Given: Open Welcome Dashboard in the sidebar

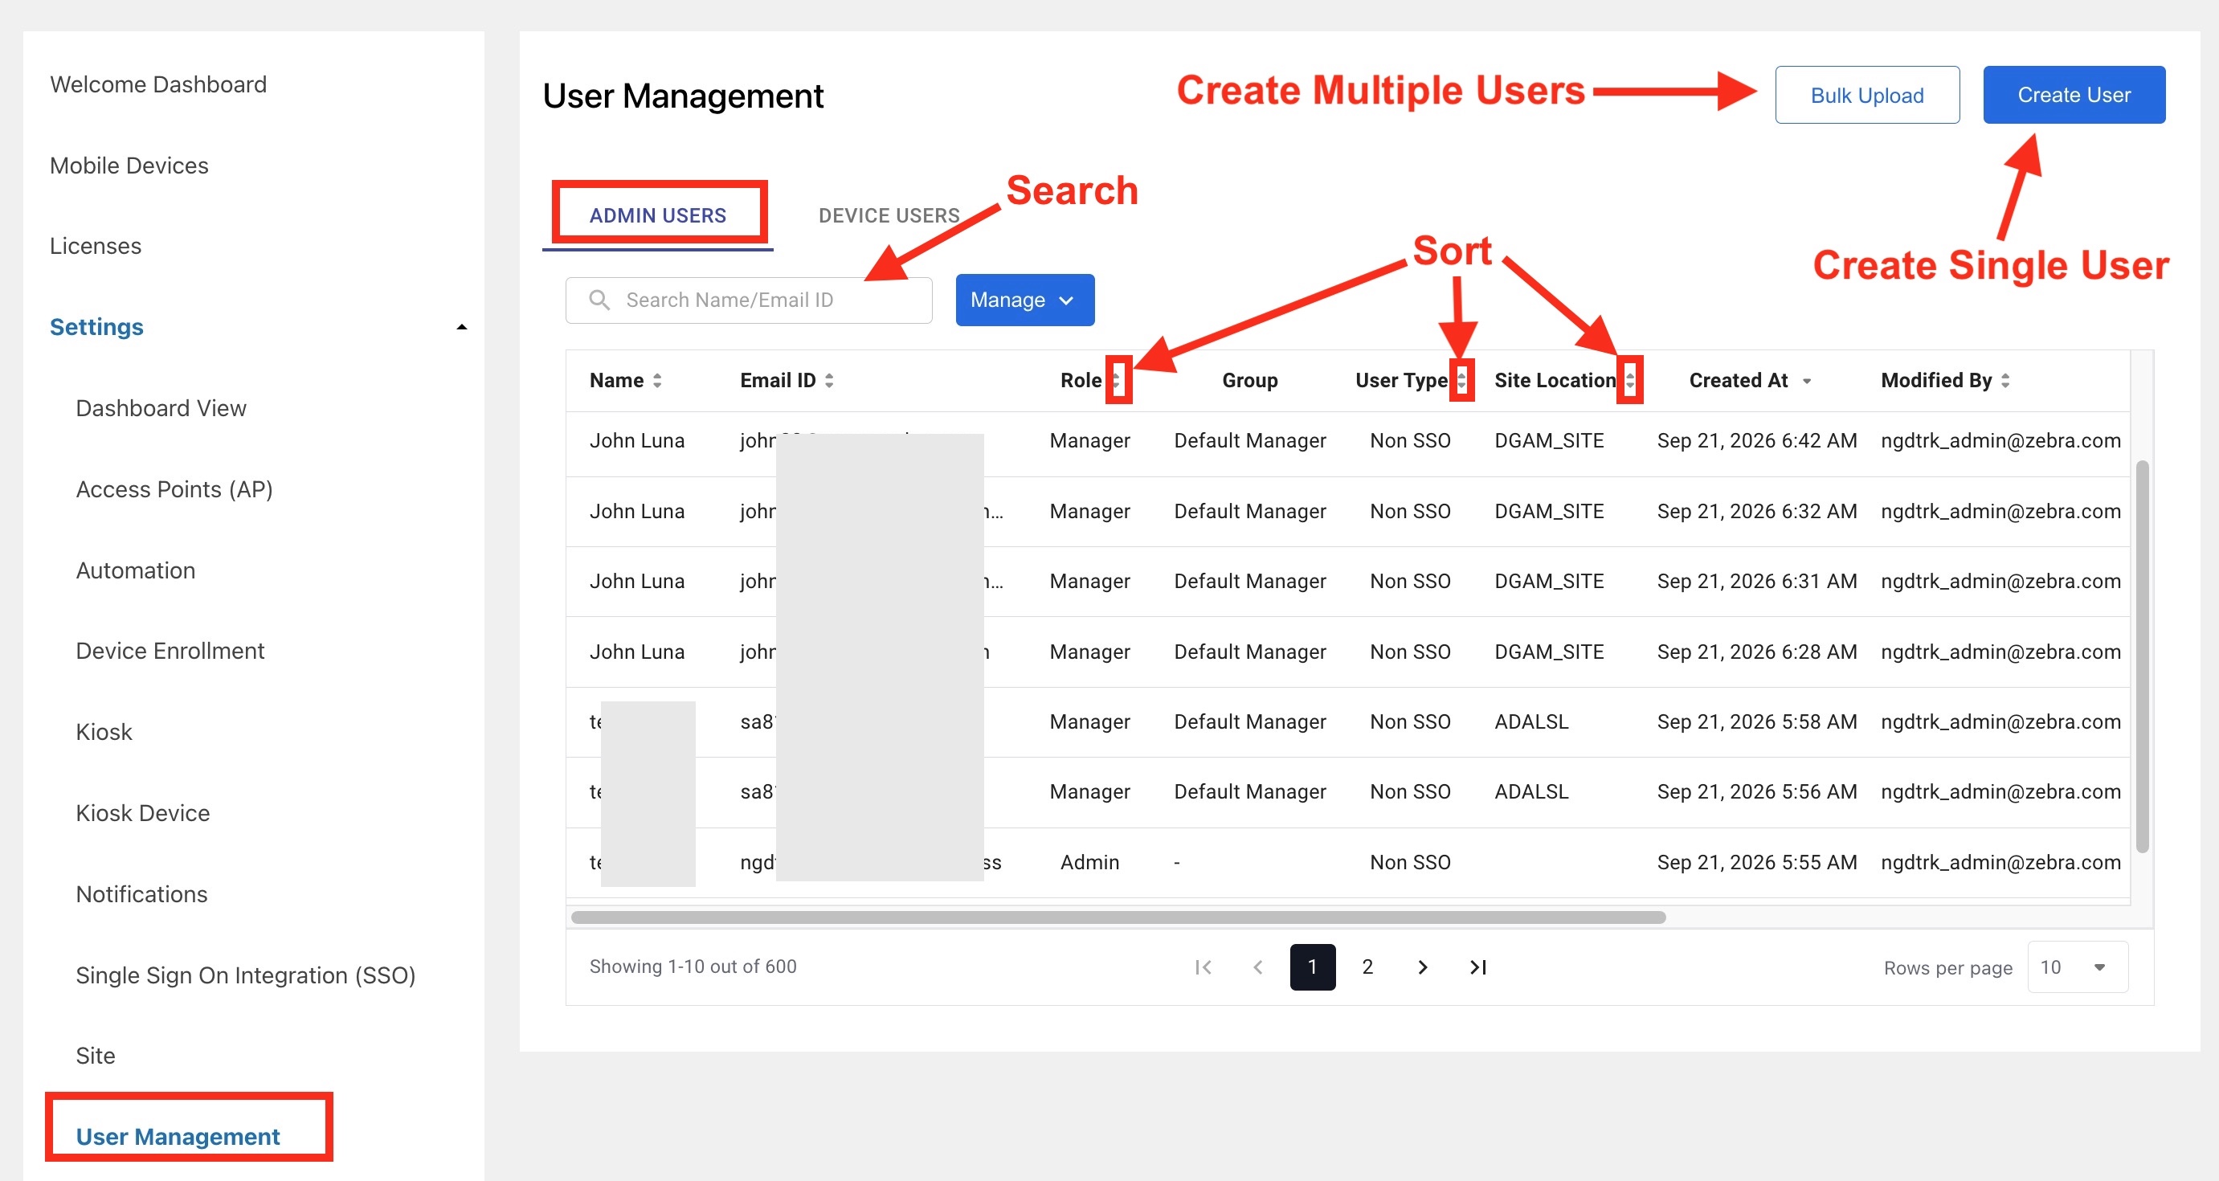Looking at the screenshot, I should coord(158,84).
